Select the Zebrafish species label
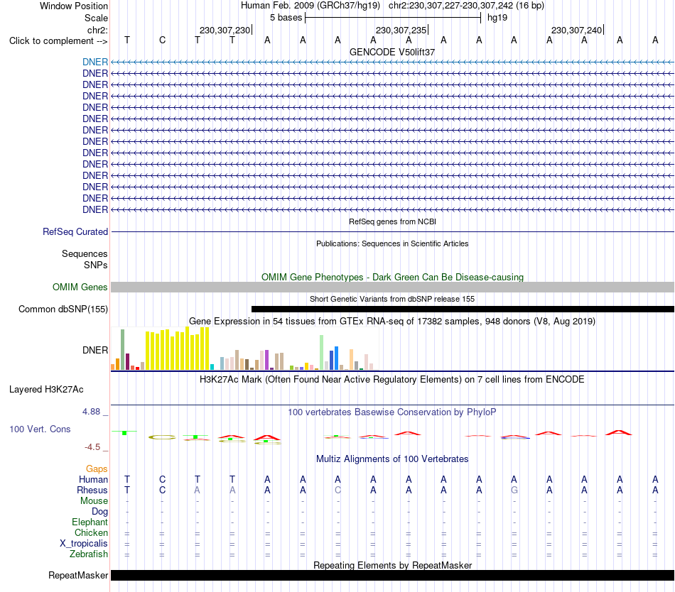Screen dimensions: 675x592 click(x=89, y=554)
